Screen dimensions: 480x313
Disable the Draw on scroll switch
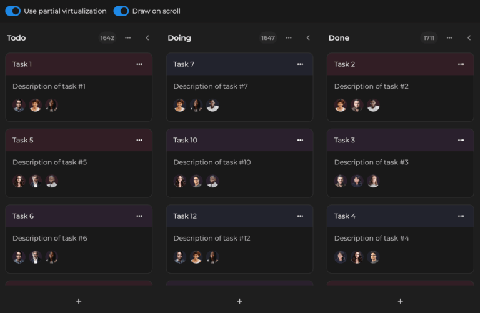pos(121,11)
